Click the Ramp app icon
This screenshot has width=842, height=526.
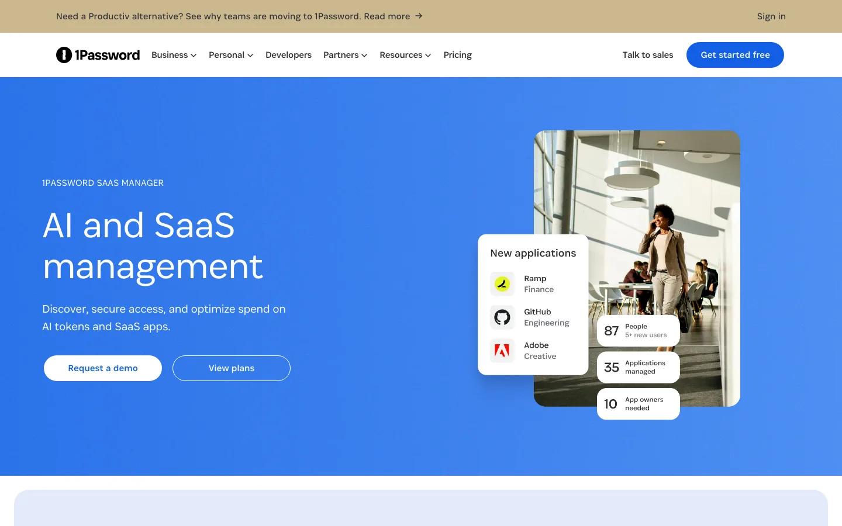tap(502, 284)
